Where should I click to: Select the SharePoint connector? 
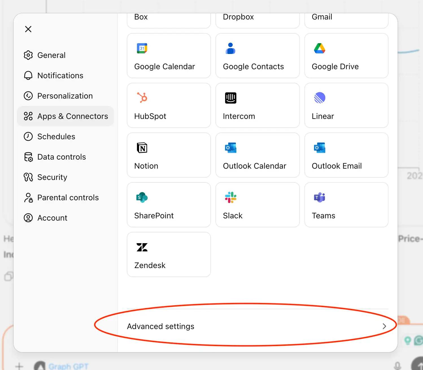pos(169,204)
